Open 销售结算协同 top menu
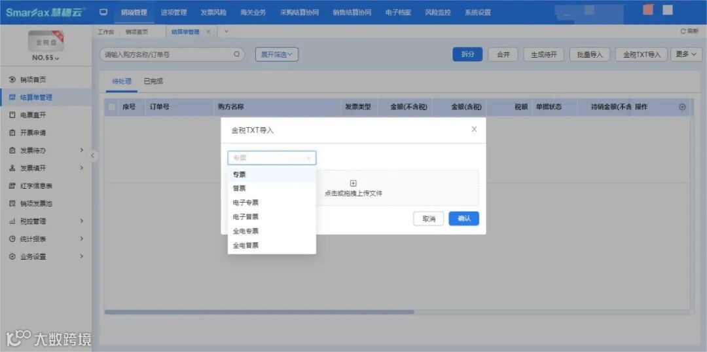The image size is (707, 352). [x=352, y=12]
